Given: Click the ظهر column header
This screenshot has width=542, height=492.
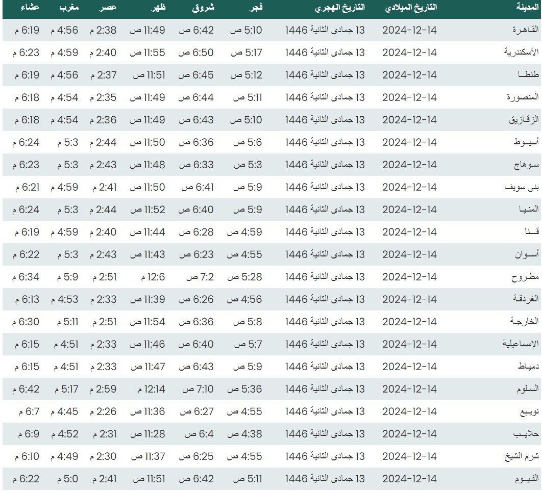Looking at the screenshot, I should tap(157, 8).
